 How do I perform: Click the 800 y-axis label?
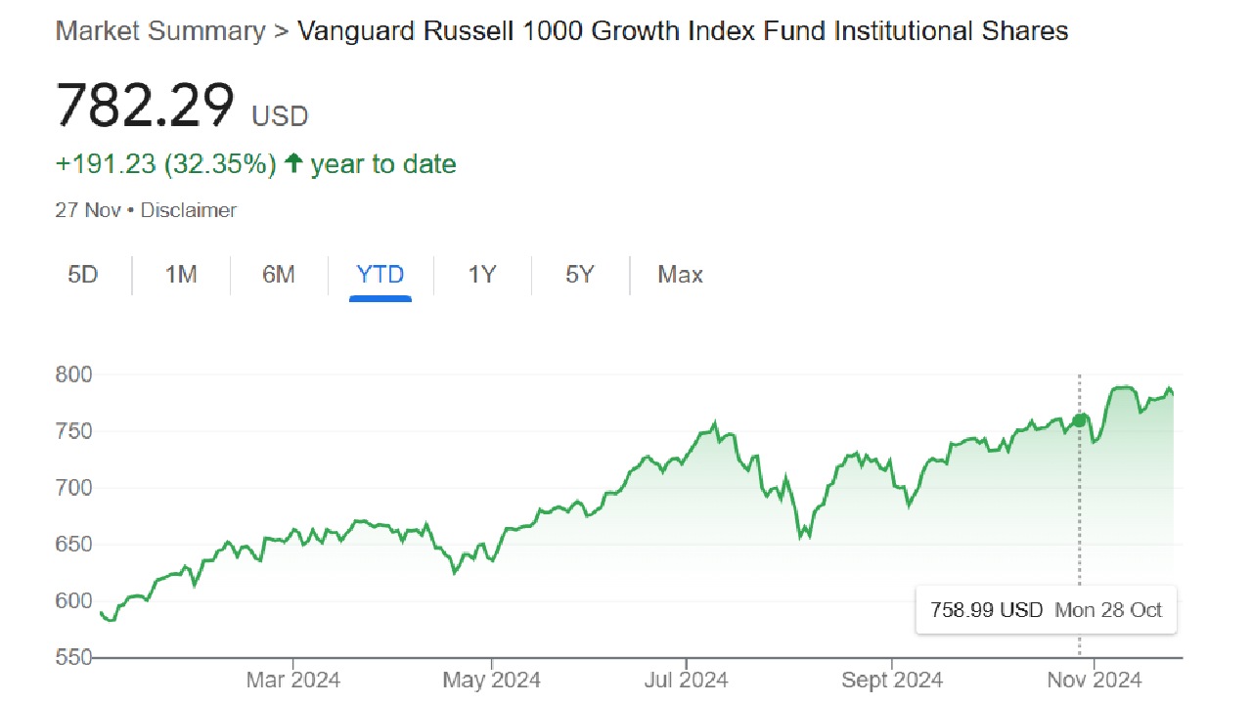(73, 374)
